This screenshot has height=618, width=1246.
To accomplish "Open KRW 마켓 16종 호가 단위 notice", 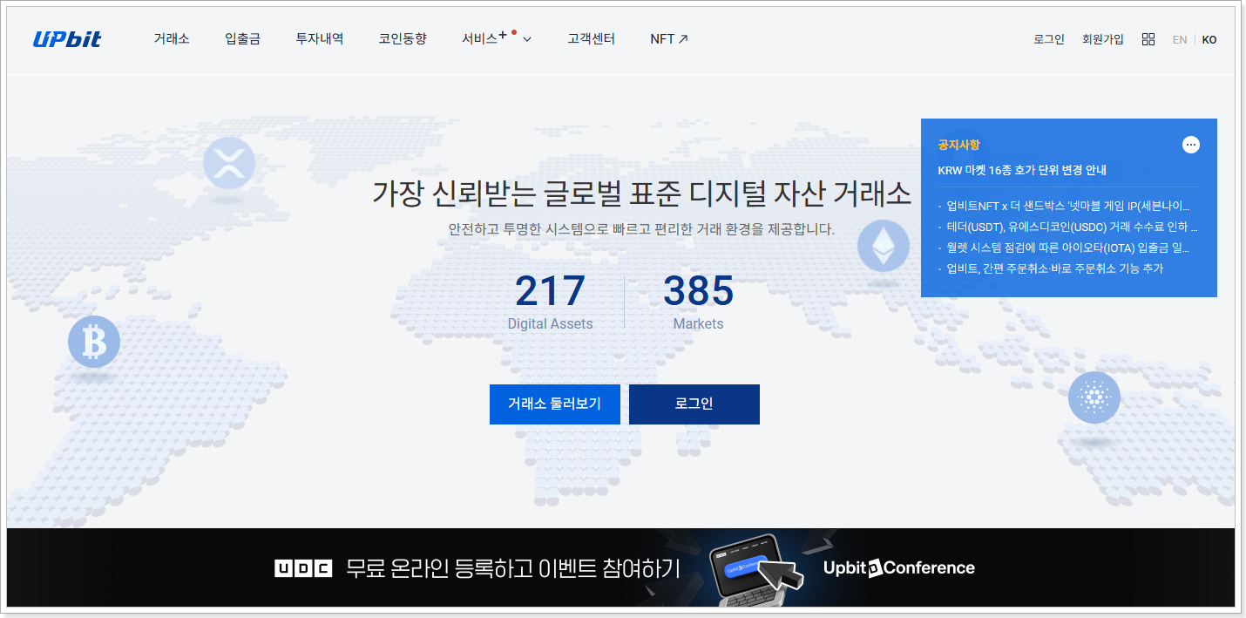I will pyautogui.click(x=1022, y=170).
